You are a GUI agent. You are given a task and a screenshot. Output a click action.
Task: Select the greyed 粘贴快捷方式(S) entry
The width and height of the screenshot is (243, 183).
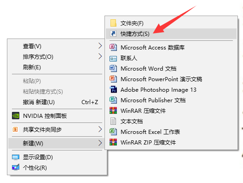click(x=57, y=91)
